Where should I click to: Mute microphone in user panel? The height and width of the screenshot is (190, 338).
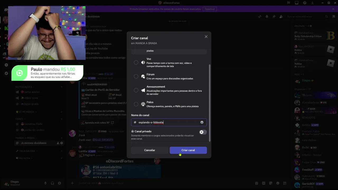(x=45, y=183)
